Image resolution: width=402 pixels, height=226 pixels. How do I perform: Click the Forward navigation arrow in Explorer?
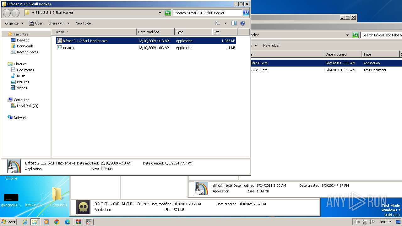[x=15, y=13]
